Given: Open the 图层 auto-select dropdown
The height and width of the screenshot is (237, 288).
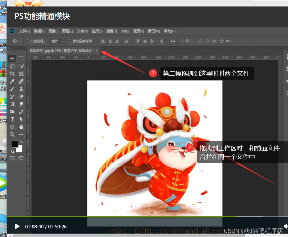Looking at the screenshot, I should (56, 41).
